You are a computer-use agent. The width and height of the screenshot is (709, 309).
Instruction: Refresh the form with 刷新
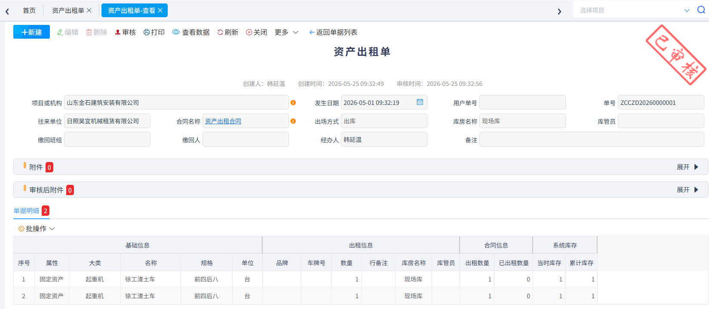click(228, 32)
